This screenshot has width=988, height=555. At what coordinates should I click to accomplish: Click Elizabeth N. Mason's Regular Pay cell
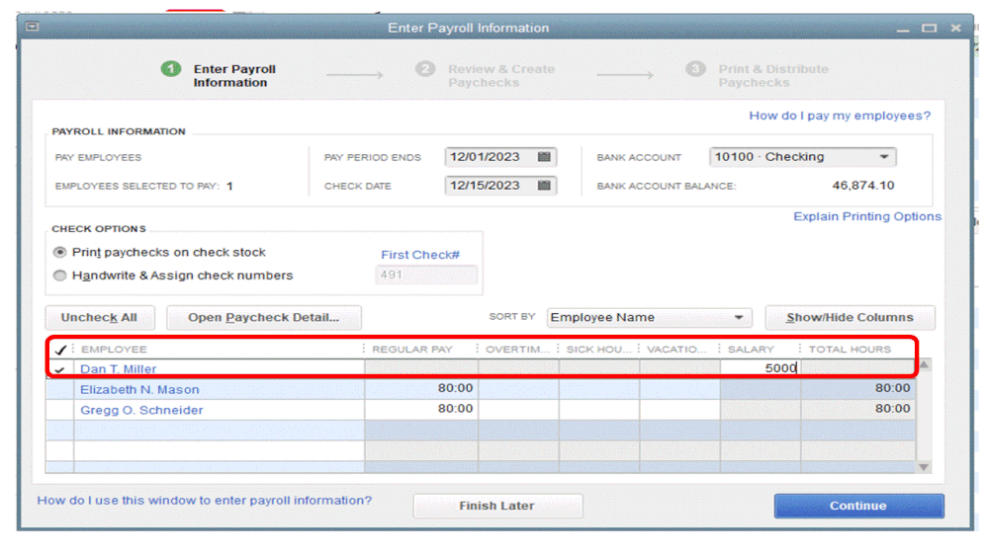click(421, 389)
